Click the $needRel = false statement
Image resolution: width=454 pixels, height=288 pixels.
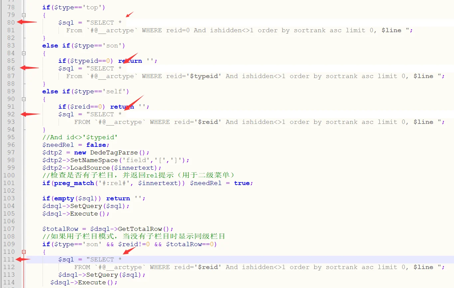click(76, 145)
